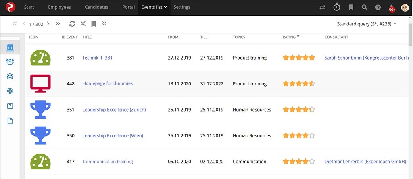Select the calendar icon in left sidebar
This screenshot has height=179, width=413.
pyautogui.click(x=10, y=47)
